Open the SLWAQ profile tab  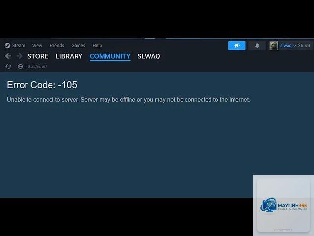[149, 56]
